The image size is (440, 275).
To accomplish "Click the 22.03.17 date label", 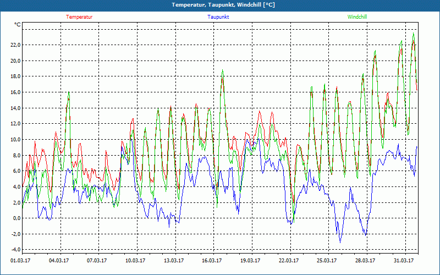I will click(x=289, y=261).
